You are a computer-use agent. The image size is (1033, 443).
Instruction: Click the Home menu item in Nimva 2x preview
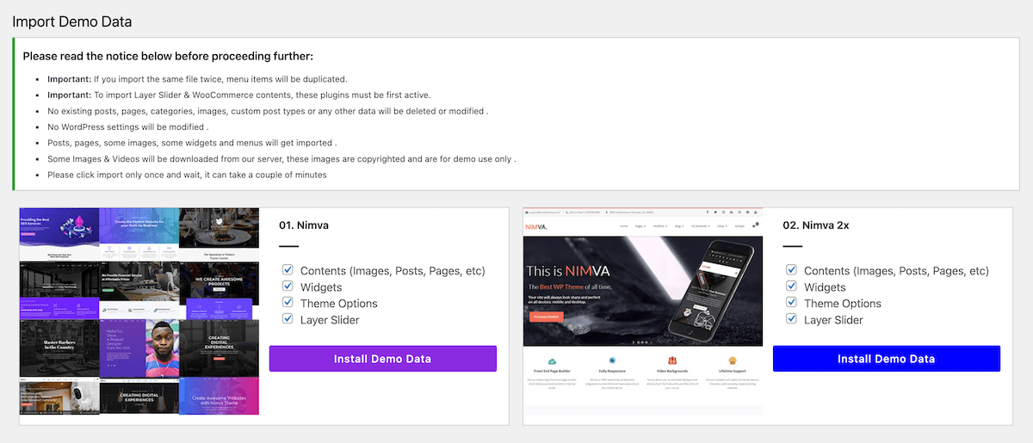coord(623,226)
